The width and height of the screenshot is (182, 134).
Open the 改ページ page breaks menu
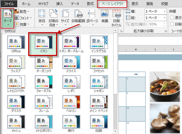click(92, 18)
